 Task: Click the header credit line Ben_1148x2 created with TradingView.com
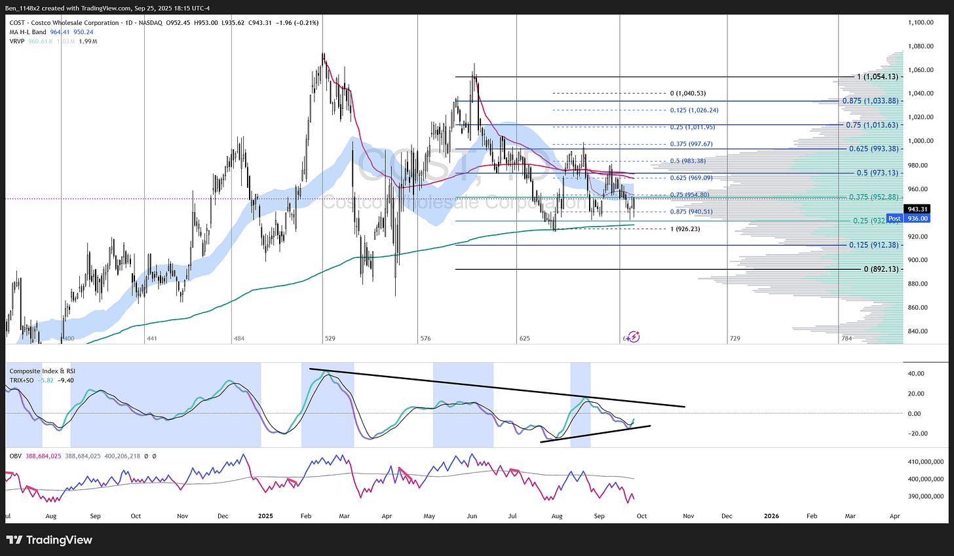[x=106, y=8]
